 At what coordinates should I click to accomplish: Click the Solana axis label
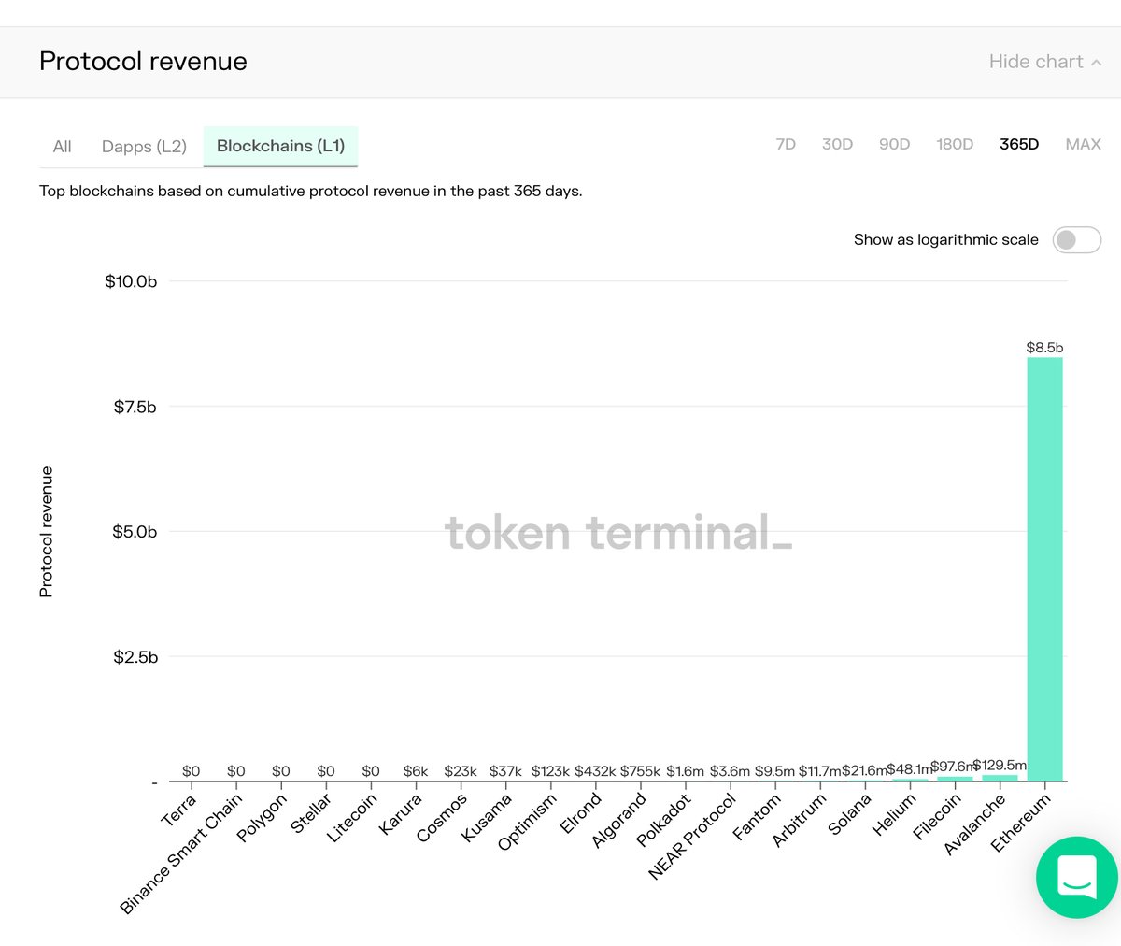pos(850,814)
